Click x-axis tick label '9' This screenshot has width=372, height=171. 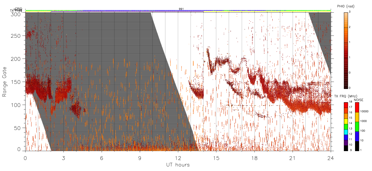[140, 158]
